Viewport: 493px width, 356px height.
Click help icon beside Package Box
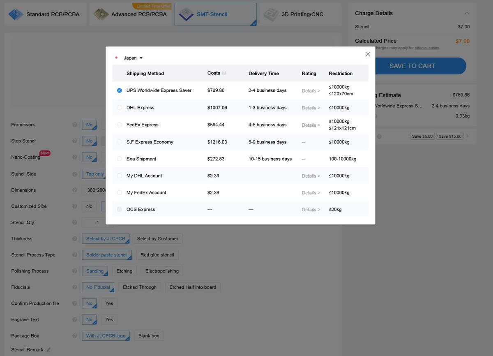click(x=75, y=336)
